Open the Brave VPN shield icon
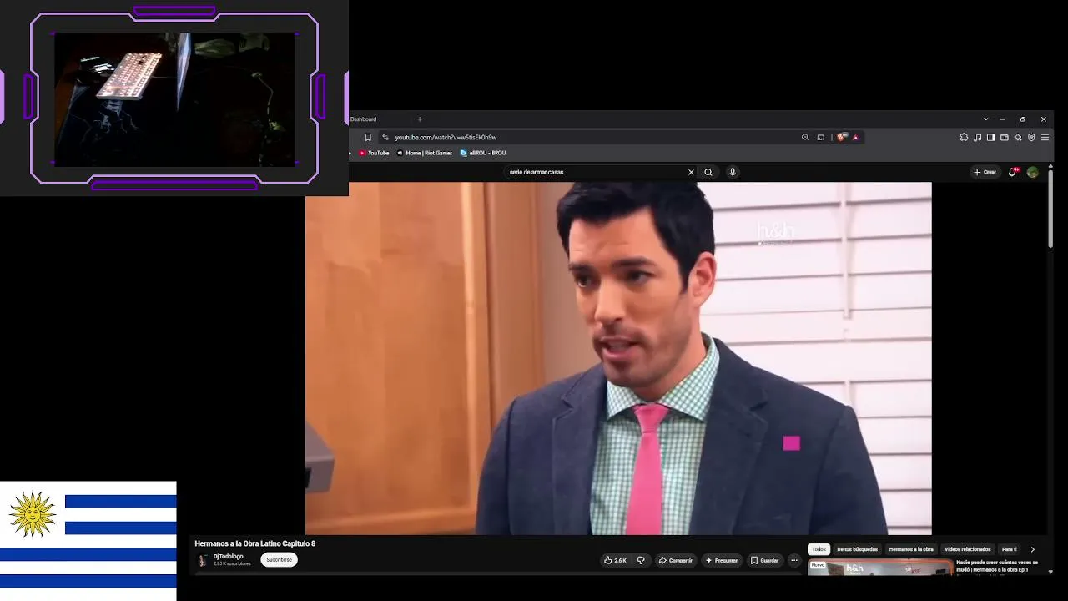This screenshot has height=601, width=1068. point(1031,137)
